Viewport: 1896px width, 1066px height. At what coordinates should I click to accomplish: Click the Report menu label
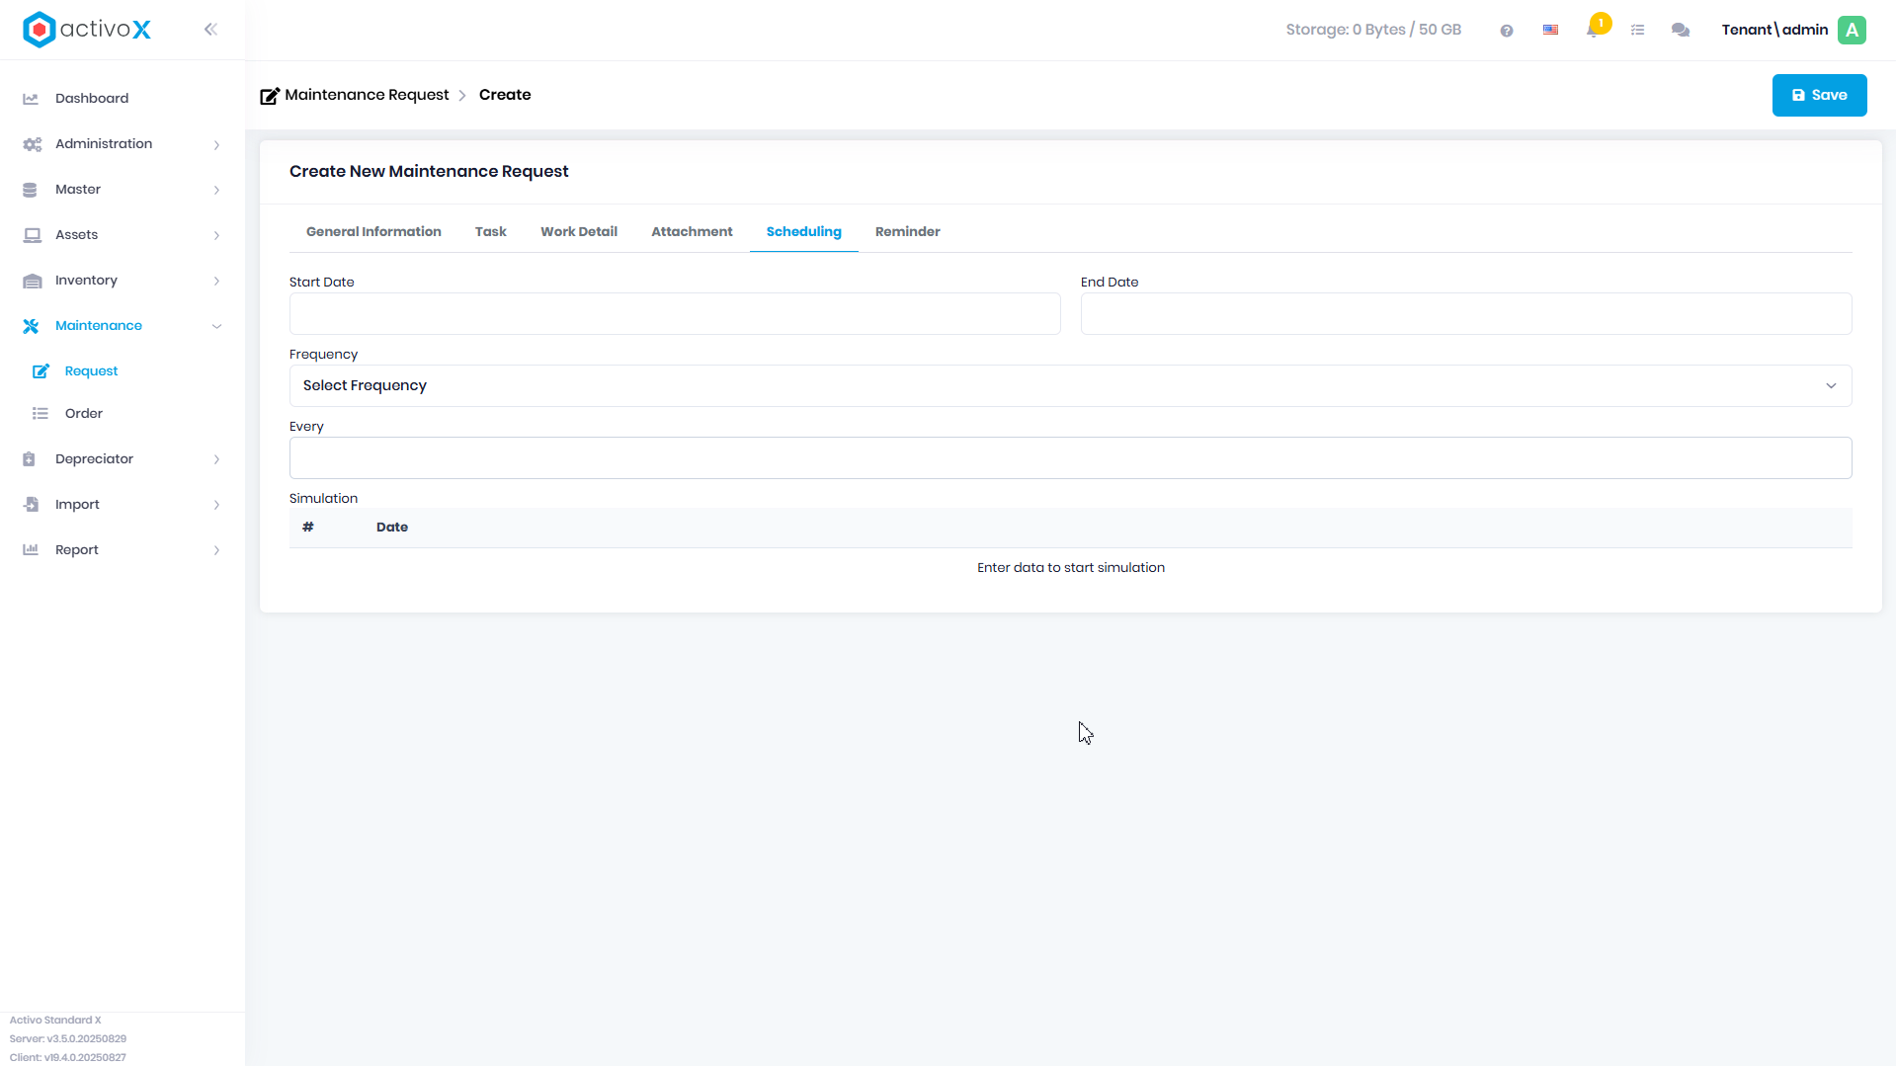pyautogui.click(x=77, y=549)
